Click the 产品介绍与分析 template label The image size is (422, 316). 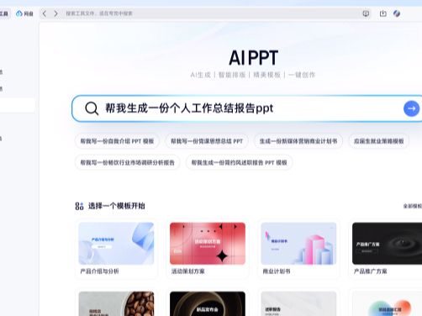[99, 271]
